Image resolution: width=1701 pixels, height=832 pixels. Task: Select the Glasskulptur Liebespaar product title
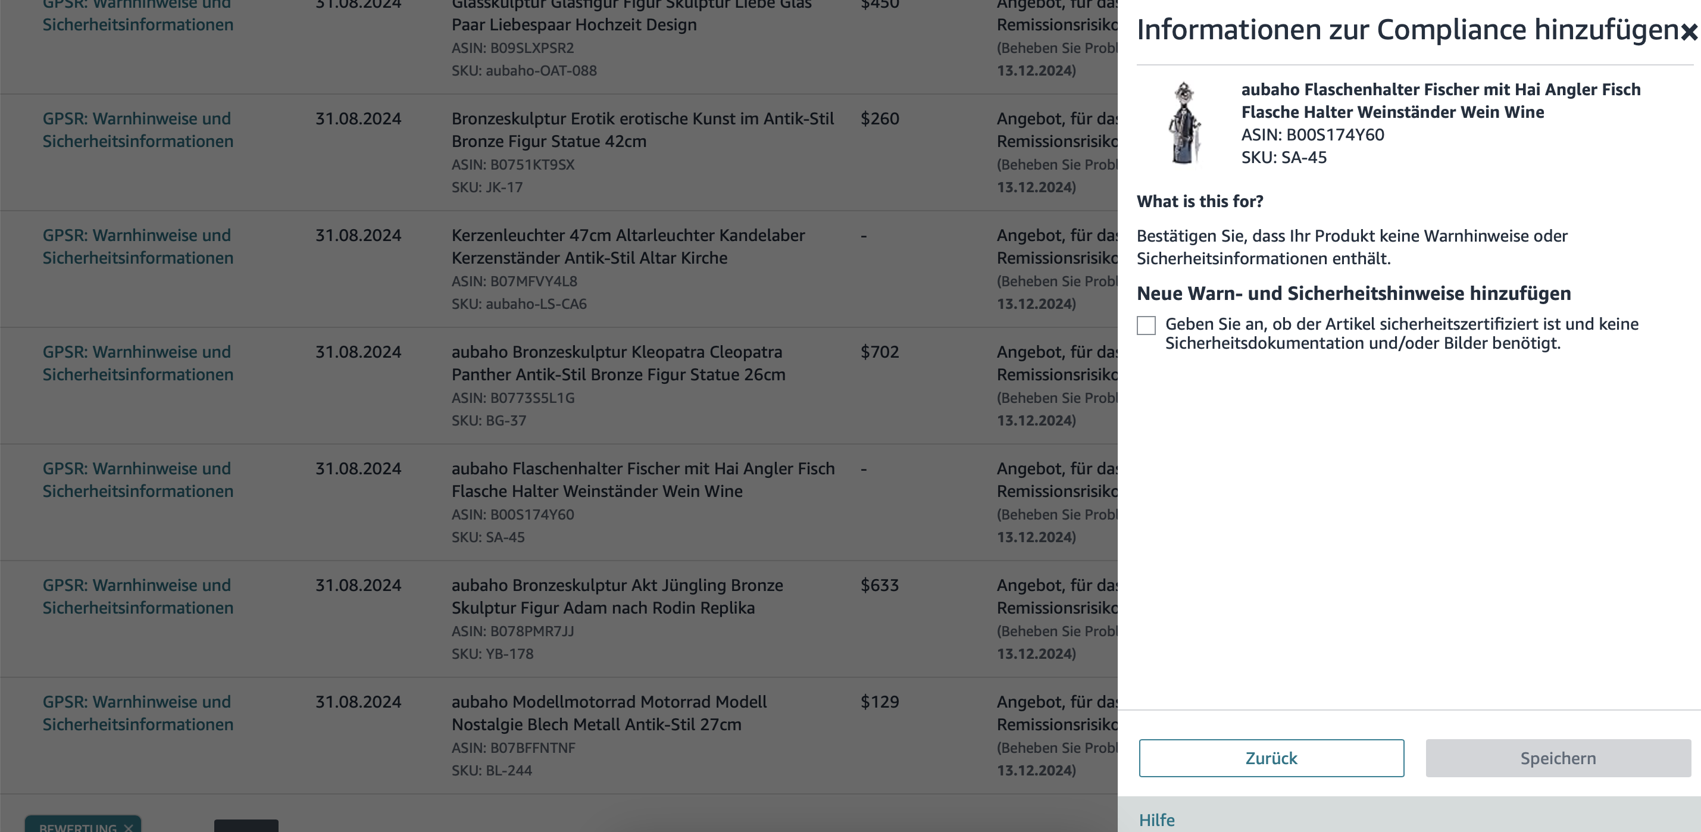(x=631, y=13)
